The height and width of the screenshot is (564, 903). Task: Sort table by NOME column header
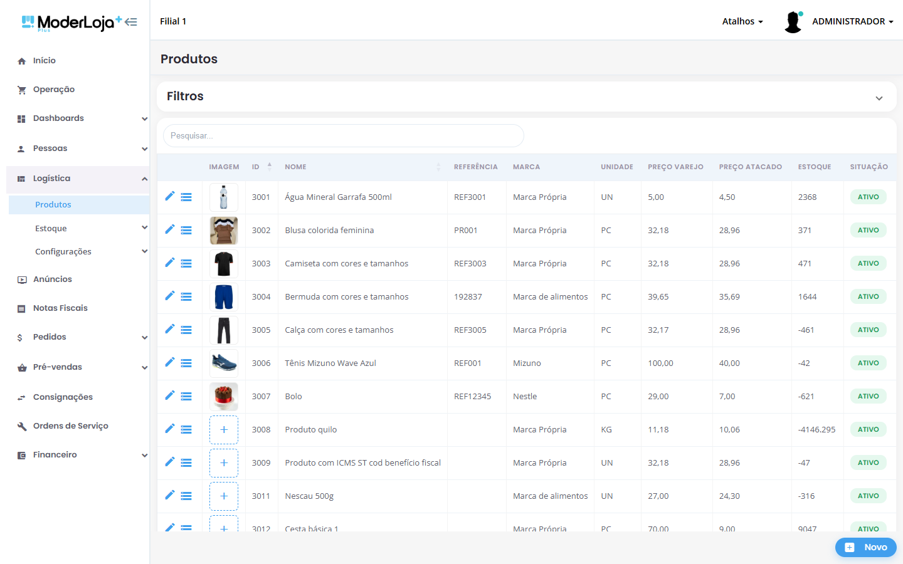[x=363, y=167]
